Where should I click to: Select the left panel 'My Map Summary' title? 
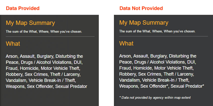[30, 23]
